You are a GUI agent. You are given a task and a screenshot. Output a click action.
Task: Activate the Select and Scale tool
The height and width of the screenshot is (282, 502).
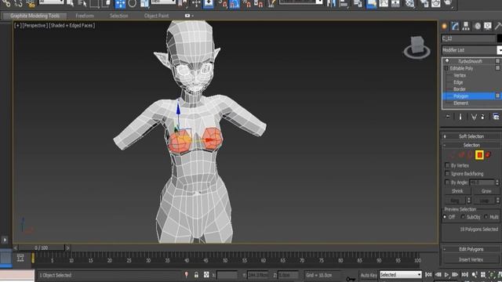point(144,3)
